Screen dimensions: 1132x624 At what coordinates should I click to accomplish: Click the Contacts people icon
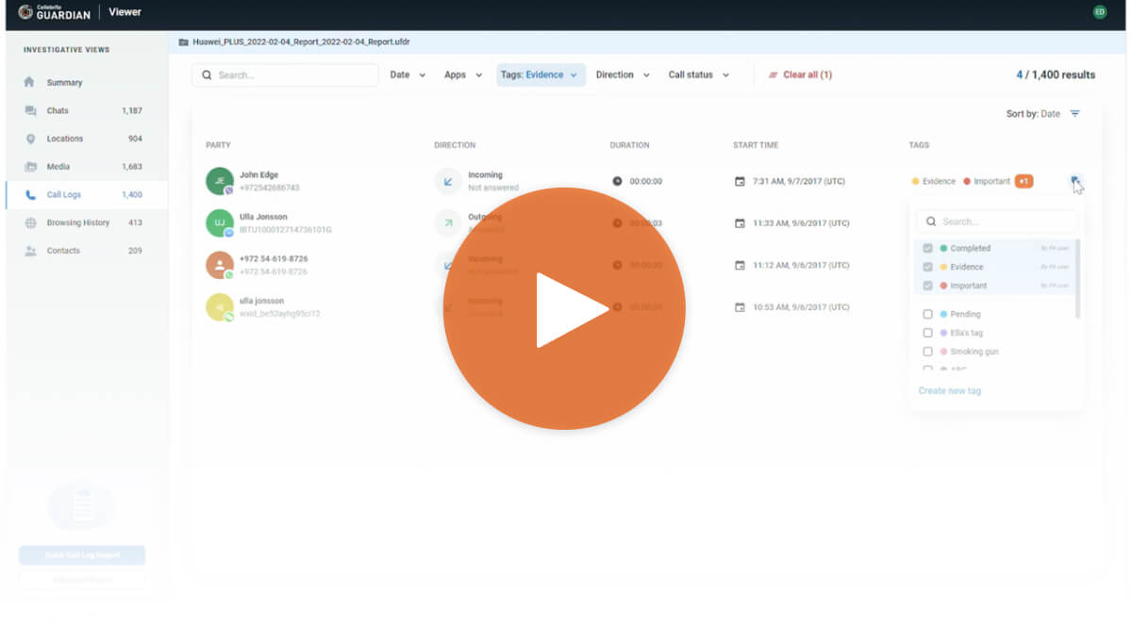click(x=30, y=251)
